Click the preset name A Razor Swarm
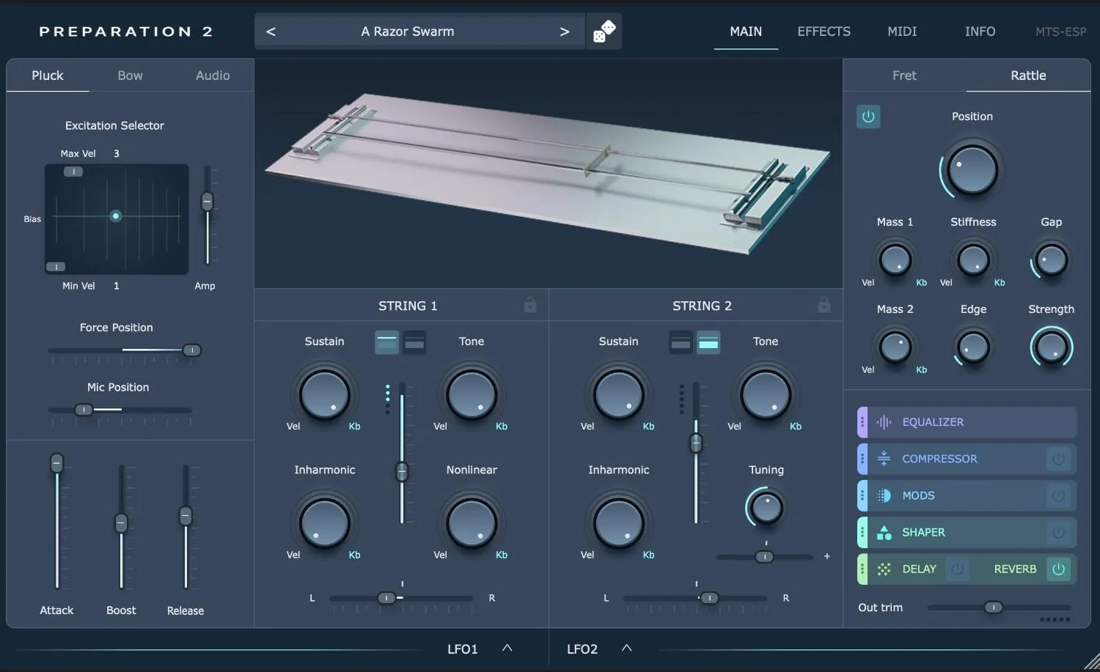1100x672 pixels. click(408, 32)
